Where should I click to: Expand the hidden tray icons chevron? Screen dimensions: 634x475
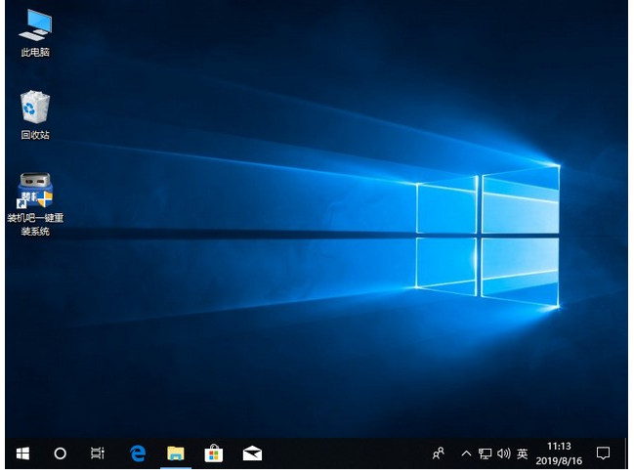click(466, 453)
